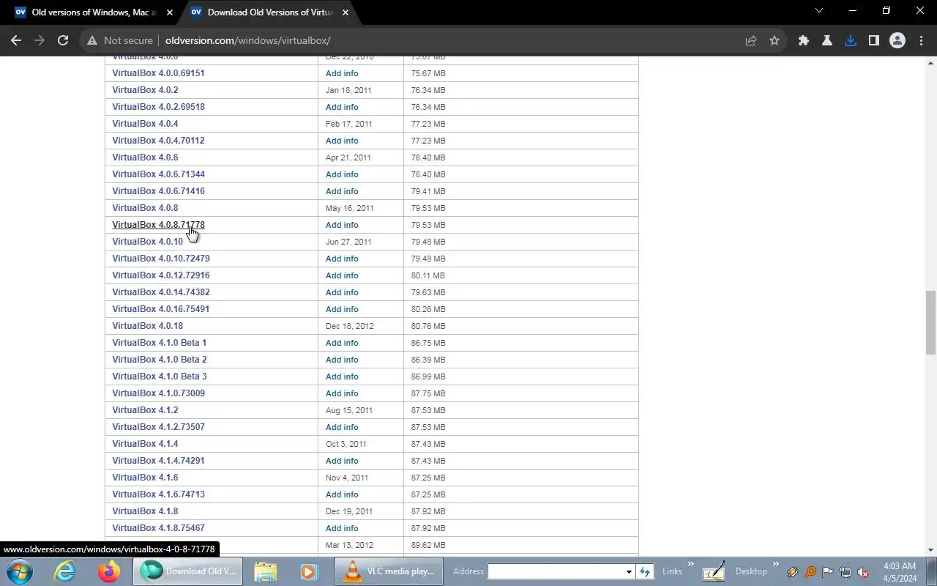Click the size cell '86.99 MB'
The image size is (937, 586).
[x=428, y=377]
